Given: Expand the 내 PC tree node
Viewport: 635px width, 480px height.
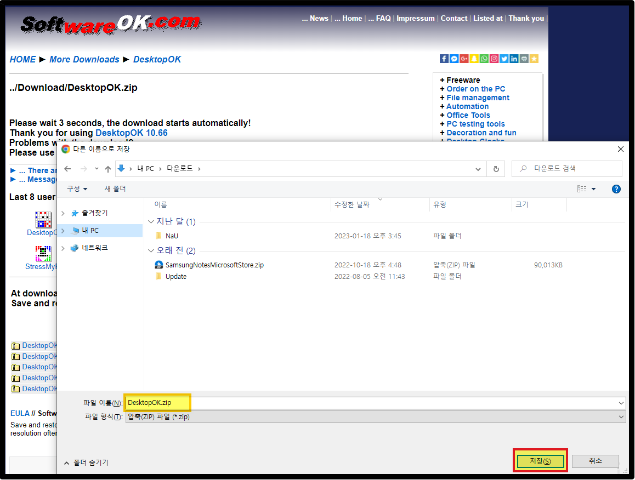Looking at the screenshot, I should coord(63,231).
